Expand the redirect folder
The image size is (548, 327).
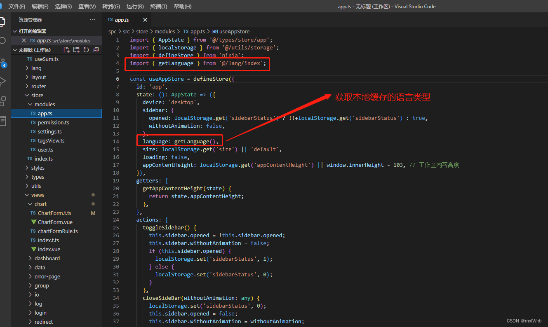click(56, 322)
